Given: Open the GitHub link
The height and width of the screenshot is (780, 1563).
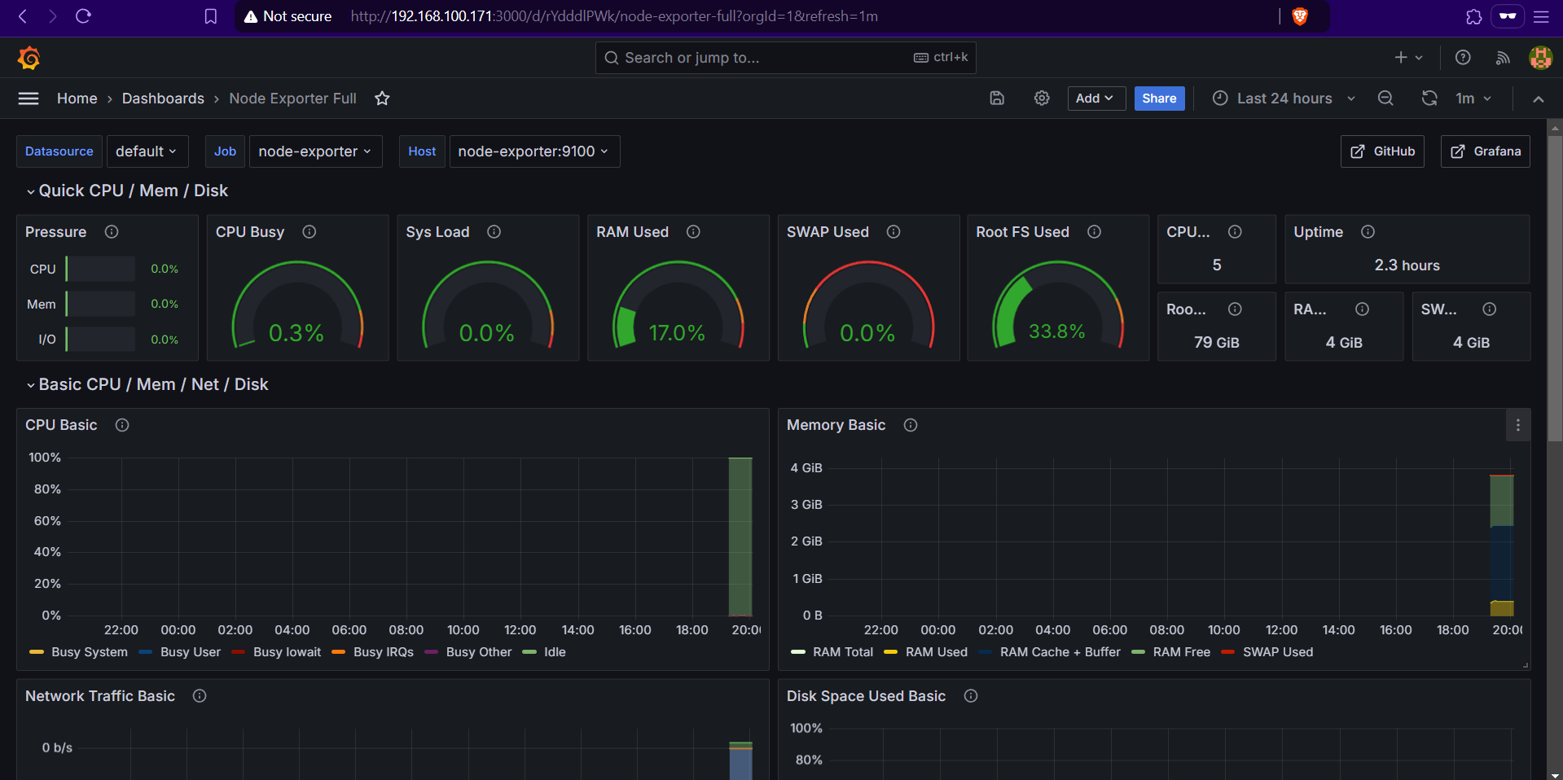Looking at the screenshot, I should pos(1382,151).
